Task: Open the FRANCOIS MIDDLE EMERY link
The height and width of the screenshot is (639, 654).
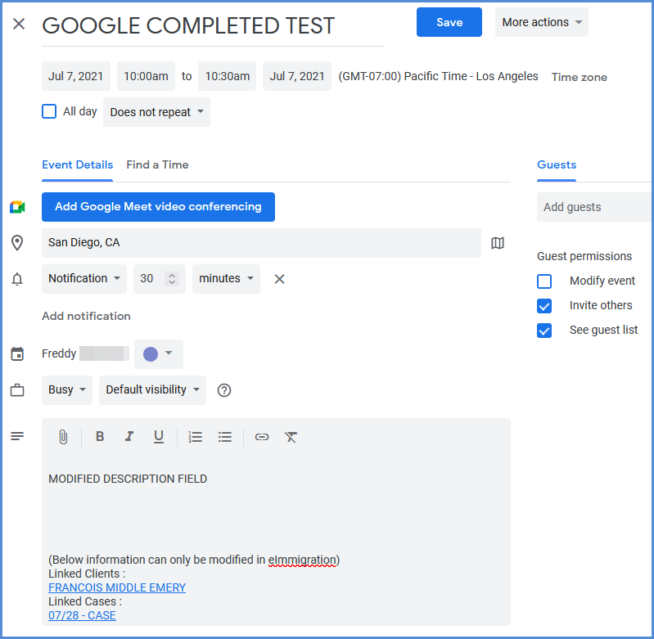Action: coord(117,587)
